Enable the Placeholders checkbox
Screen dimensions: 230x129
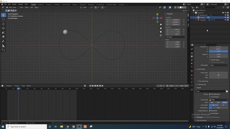point(210,113)
